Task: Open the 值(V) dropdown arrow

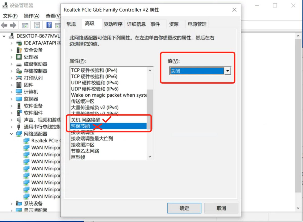Action: [x=228, y=71]
